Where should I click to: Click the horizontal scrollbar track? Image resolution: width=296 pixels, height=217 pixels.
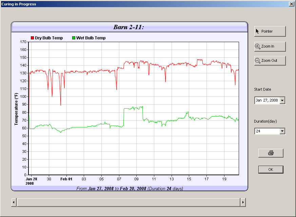click(128, 203)
